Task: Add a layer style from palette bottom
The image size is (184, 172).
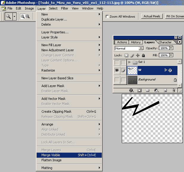Action: tap(131, 90)
